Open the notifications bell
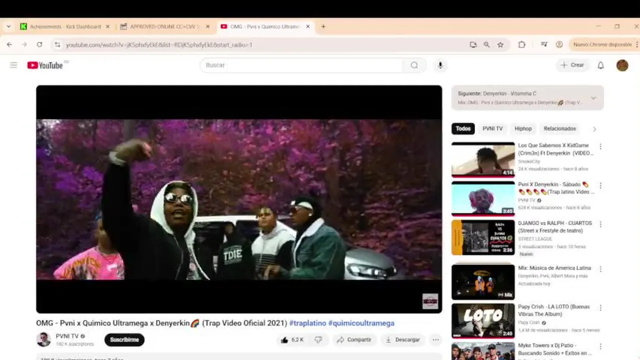Screen dimensions: 640x360 (x=600, y=65)
